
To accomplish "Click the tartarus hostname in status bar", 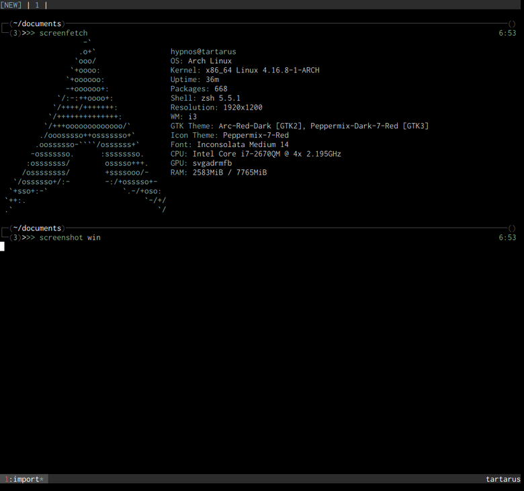I will tap(503, 479).
